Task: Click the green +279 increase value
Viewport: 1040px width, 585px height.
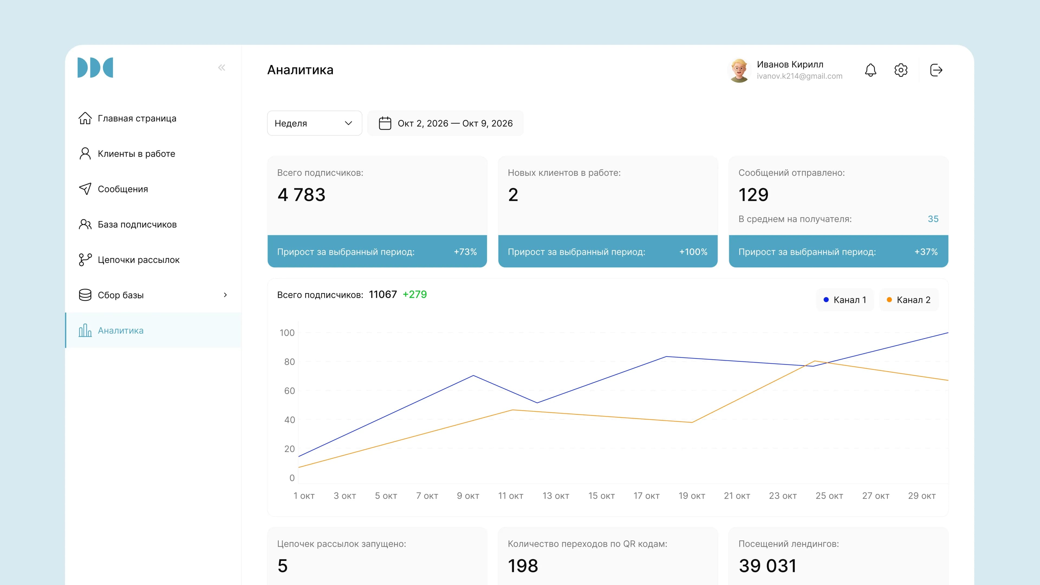Action: click(415, 294)
